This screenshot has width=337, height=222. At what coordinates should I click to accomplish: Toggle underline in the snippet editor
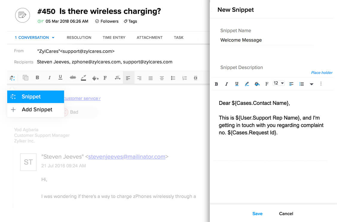click(x=237, y=84)
